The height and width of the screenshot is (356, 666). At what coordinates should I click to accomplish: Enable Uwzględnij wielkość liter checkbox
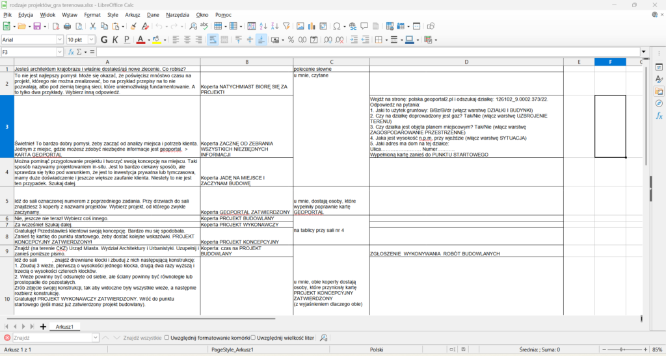(x=253, y=338)
